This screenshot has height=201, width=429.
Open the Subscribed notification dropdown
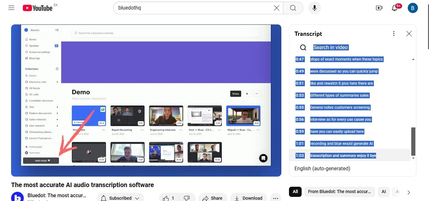(120, 198)
